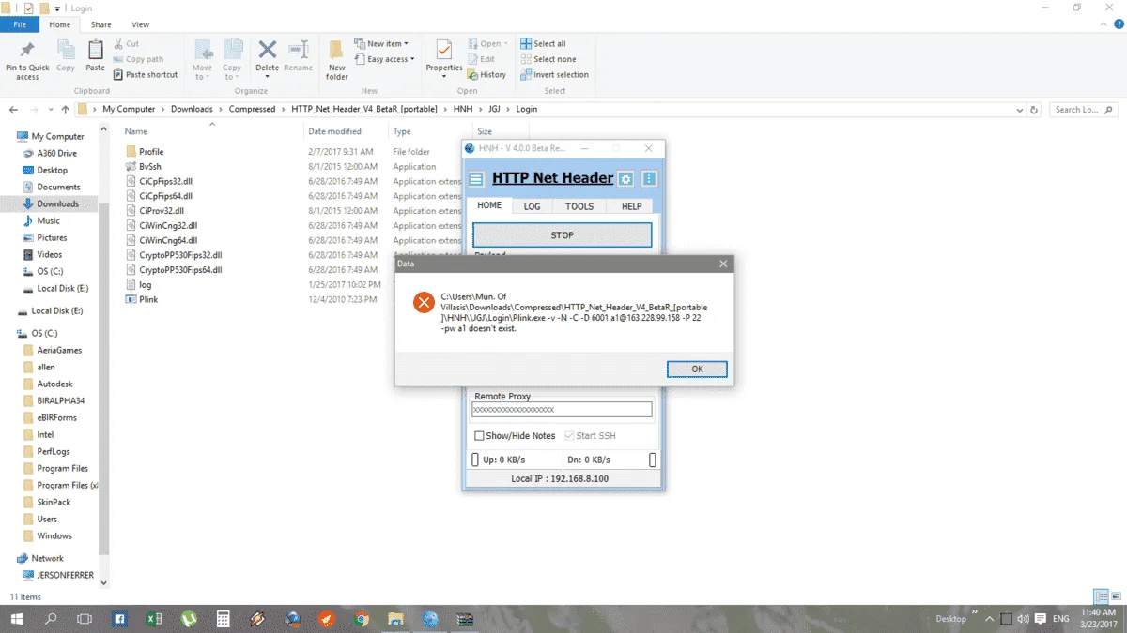The image size is (1127, 633).
Task: Click Invert selection in ribbon
Action: pyautogui.click(x=554, y=75)
